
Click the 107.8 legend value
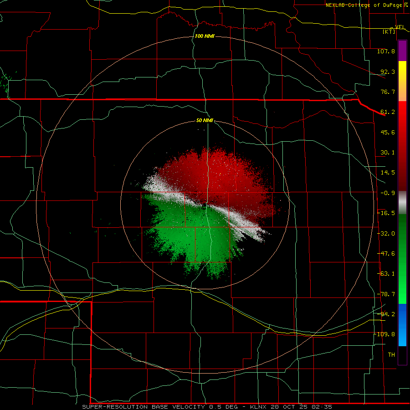point(386,51)
